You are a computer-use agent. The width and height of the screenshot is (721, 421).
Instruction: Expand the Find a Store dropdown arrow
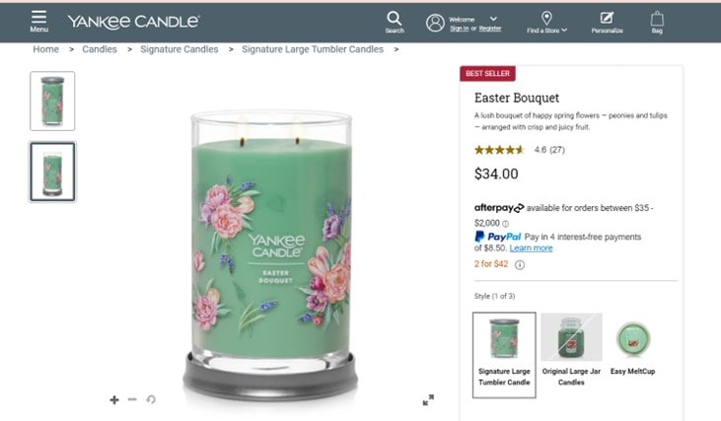tap(564, 30)
